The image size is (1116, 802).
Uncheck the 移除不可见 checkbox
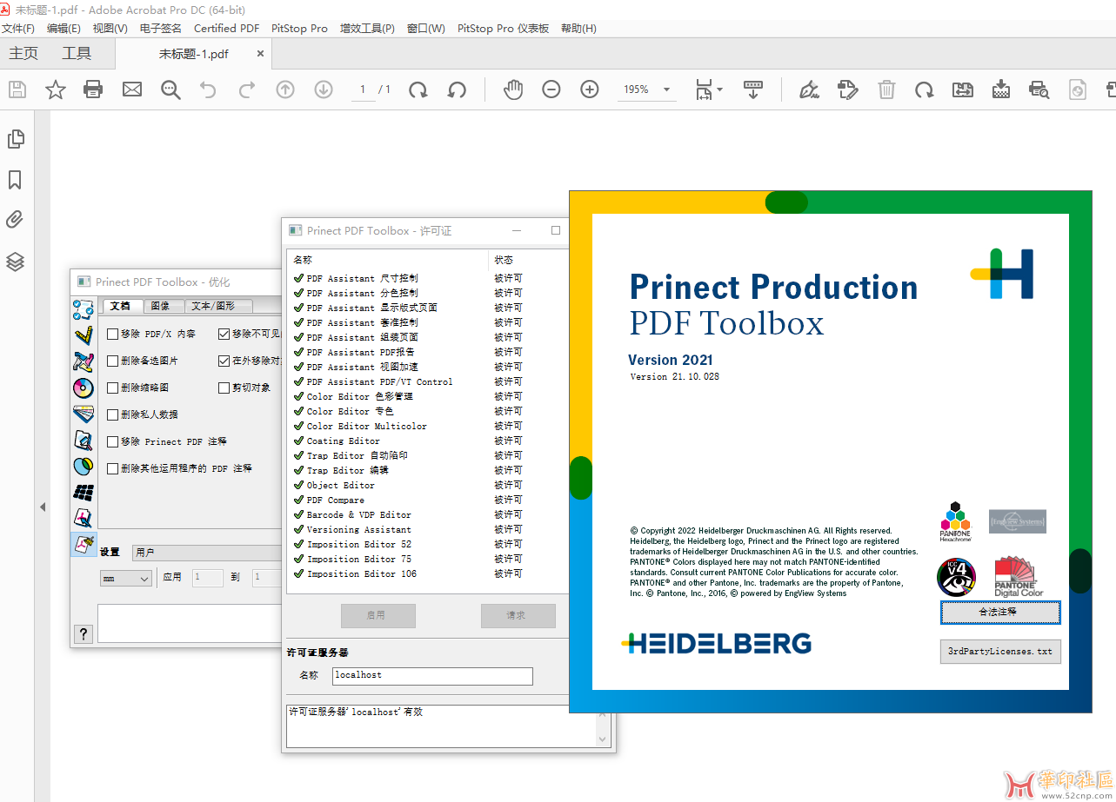tap(224, 334)
